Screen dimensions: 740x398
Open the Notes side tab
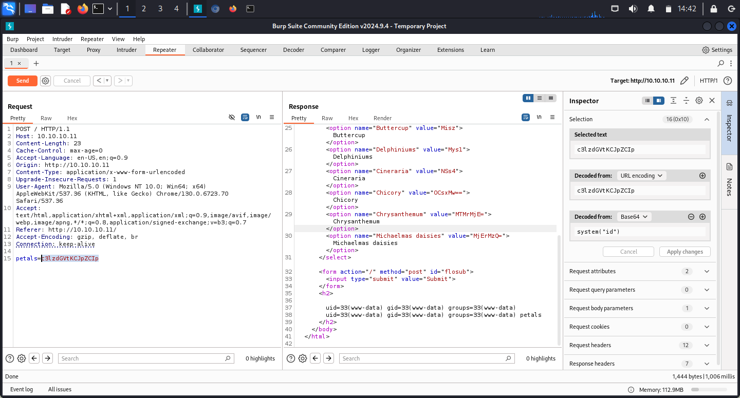[729, 181]
